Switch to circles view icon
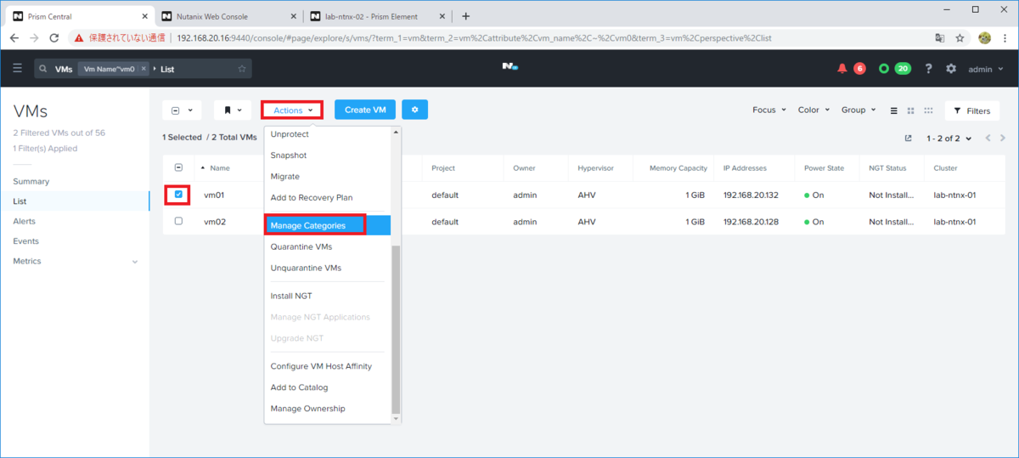Screen dimensions: 1019x458 tap(928, 110)
